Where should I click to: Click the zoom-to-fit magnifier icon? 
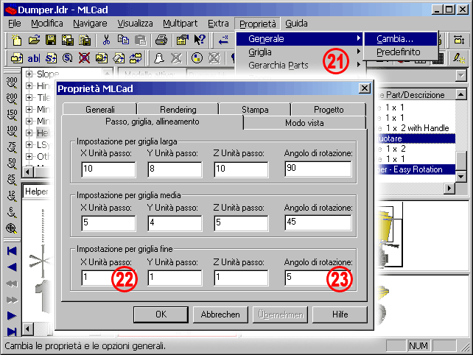coord(12,228)
